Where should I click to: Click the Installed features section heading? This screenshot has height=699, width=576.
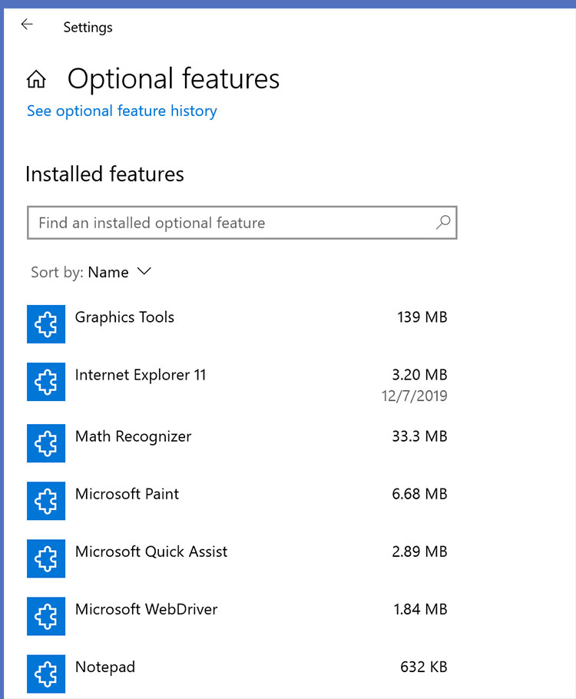pos(104,174)
